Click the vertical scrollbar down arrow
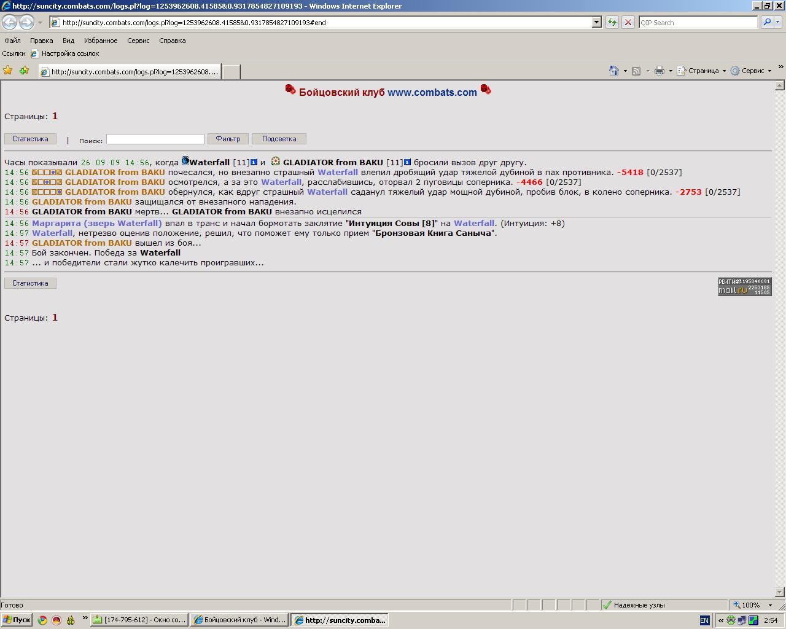The width and height of the screenshot is (786, 629). click(780, 592)
